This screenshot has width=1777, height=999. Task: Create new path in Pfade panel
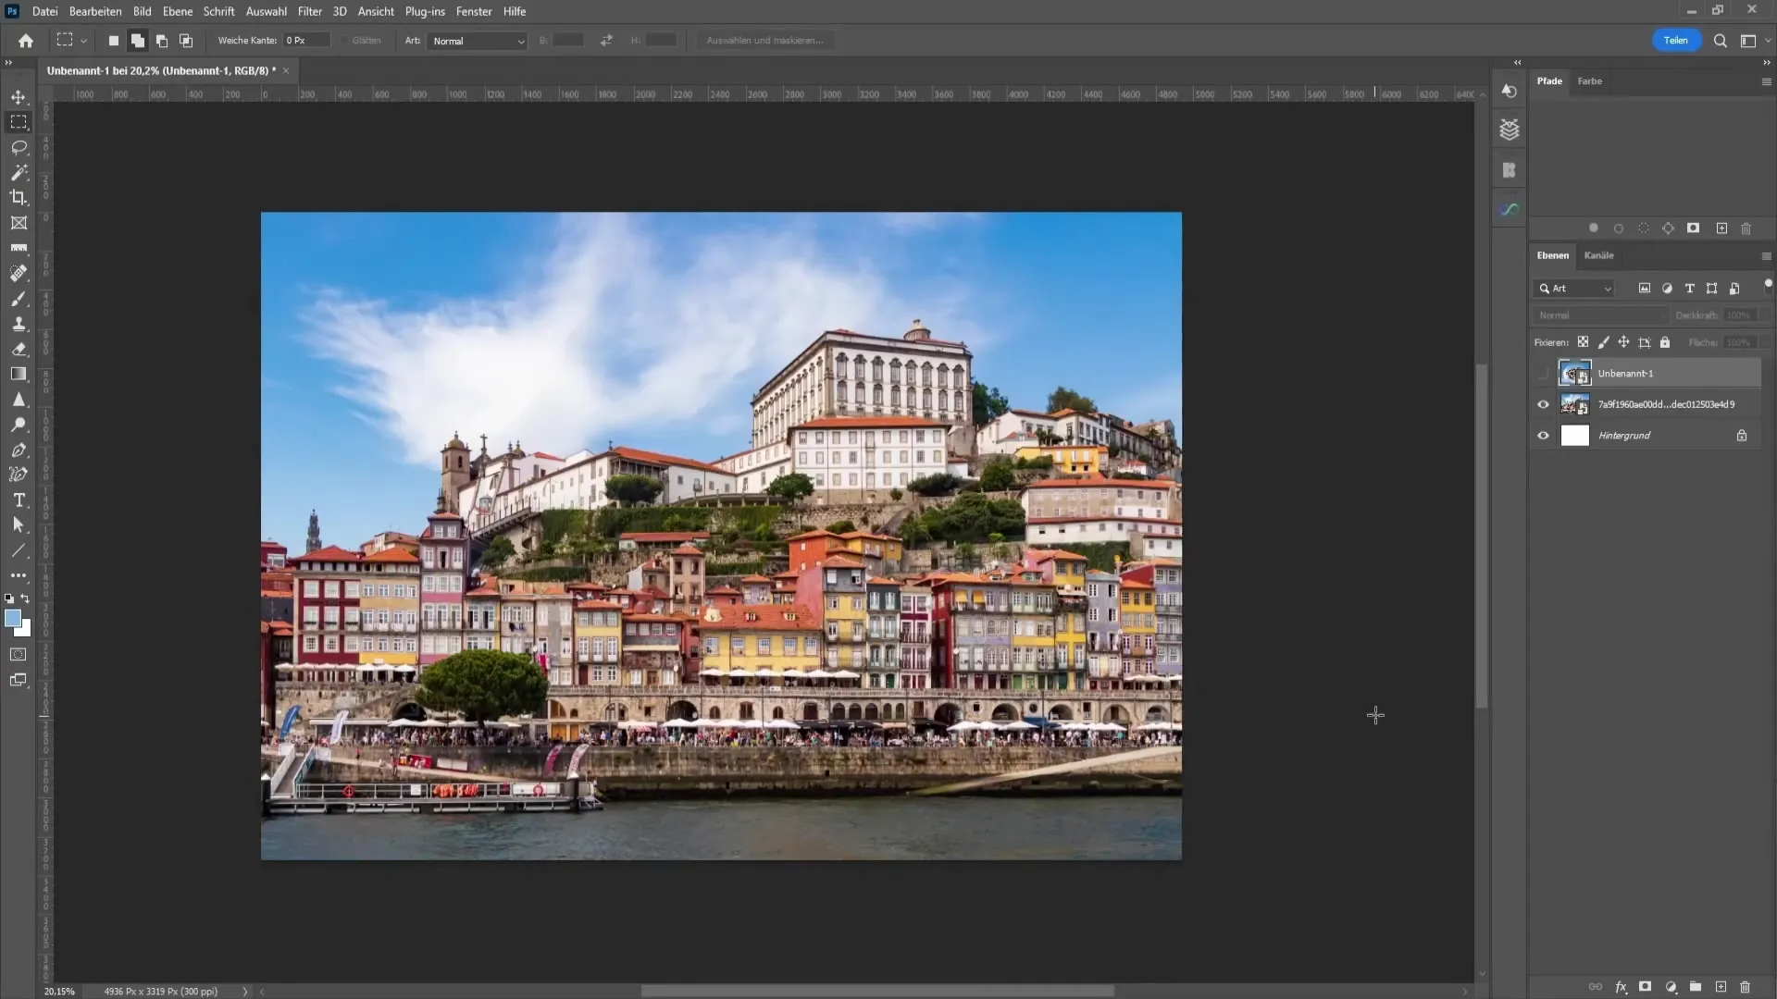pyautogui.click(x=1721, y=228)
